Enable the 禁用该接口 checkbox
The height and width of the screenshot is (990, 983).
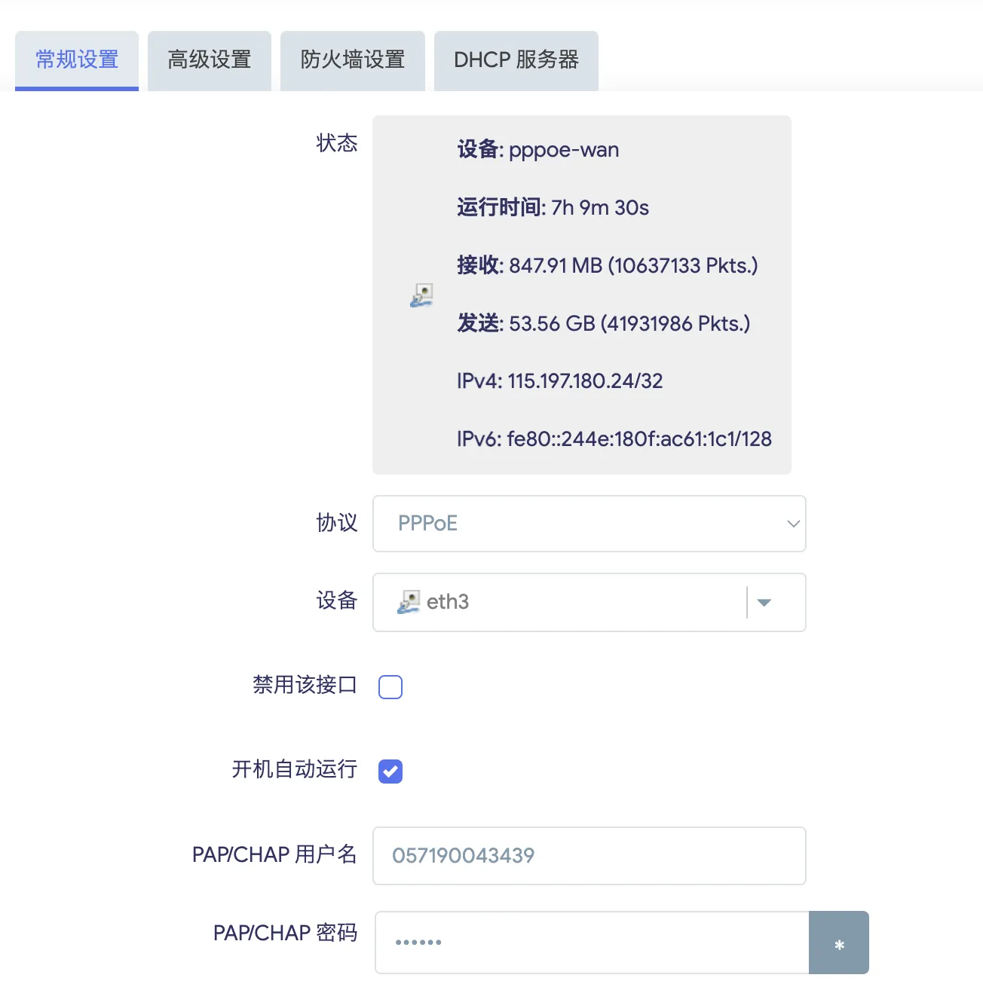click(x=390, y=687)
